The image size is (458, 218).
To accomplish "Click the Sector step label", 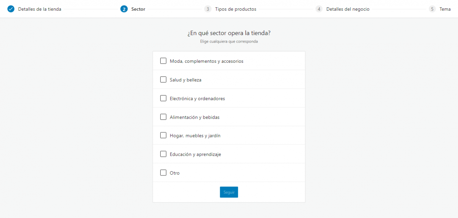I will coord(138,9).
